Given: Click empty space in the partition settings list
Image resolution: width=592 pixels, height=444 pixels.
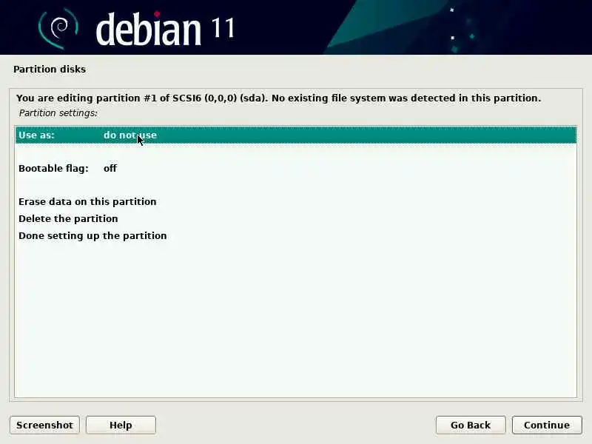Looking at the screenshot, I should [x=295, y=321].
